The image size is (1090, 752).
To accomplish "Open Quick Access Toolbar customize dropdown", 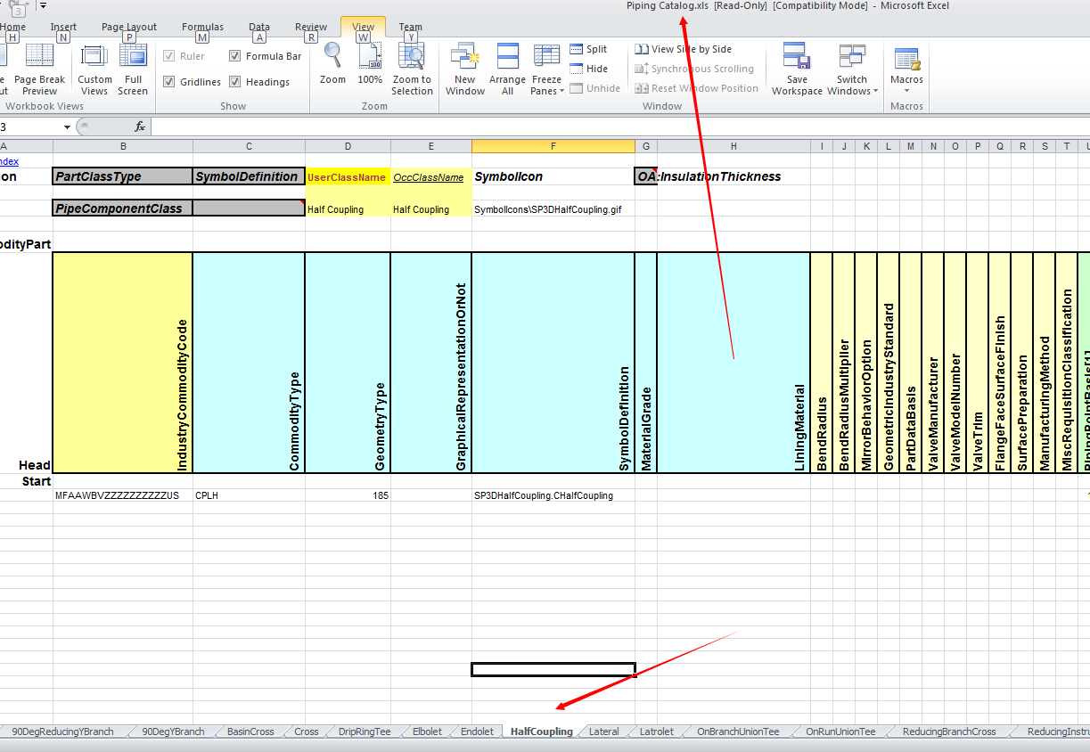I will coord(43,5).
